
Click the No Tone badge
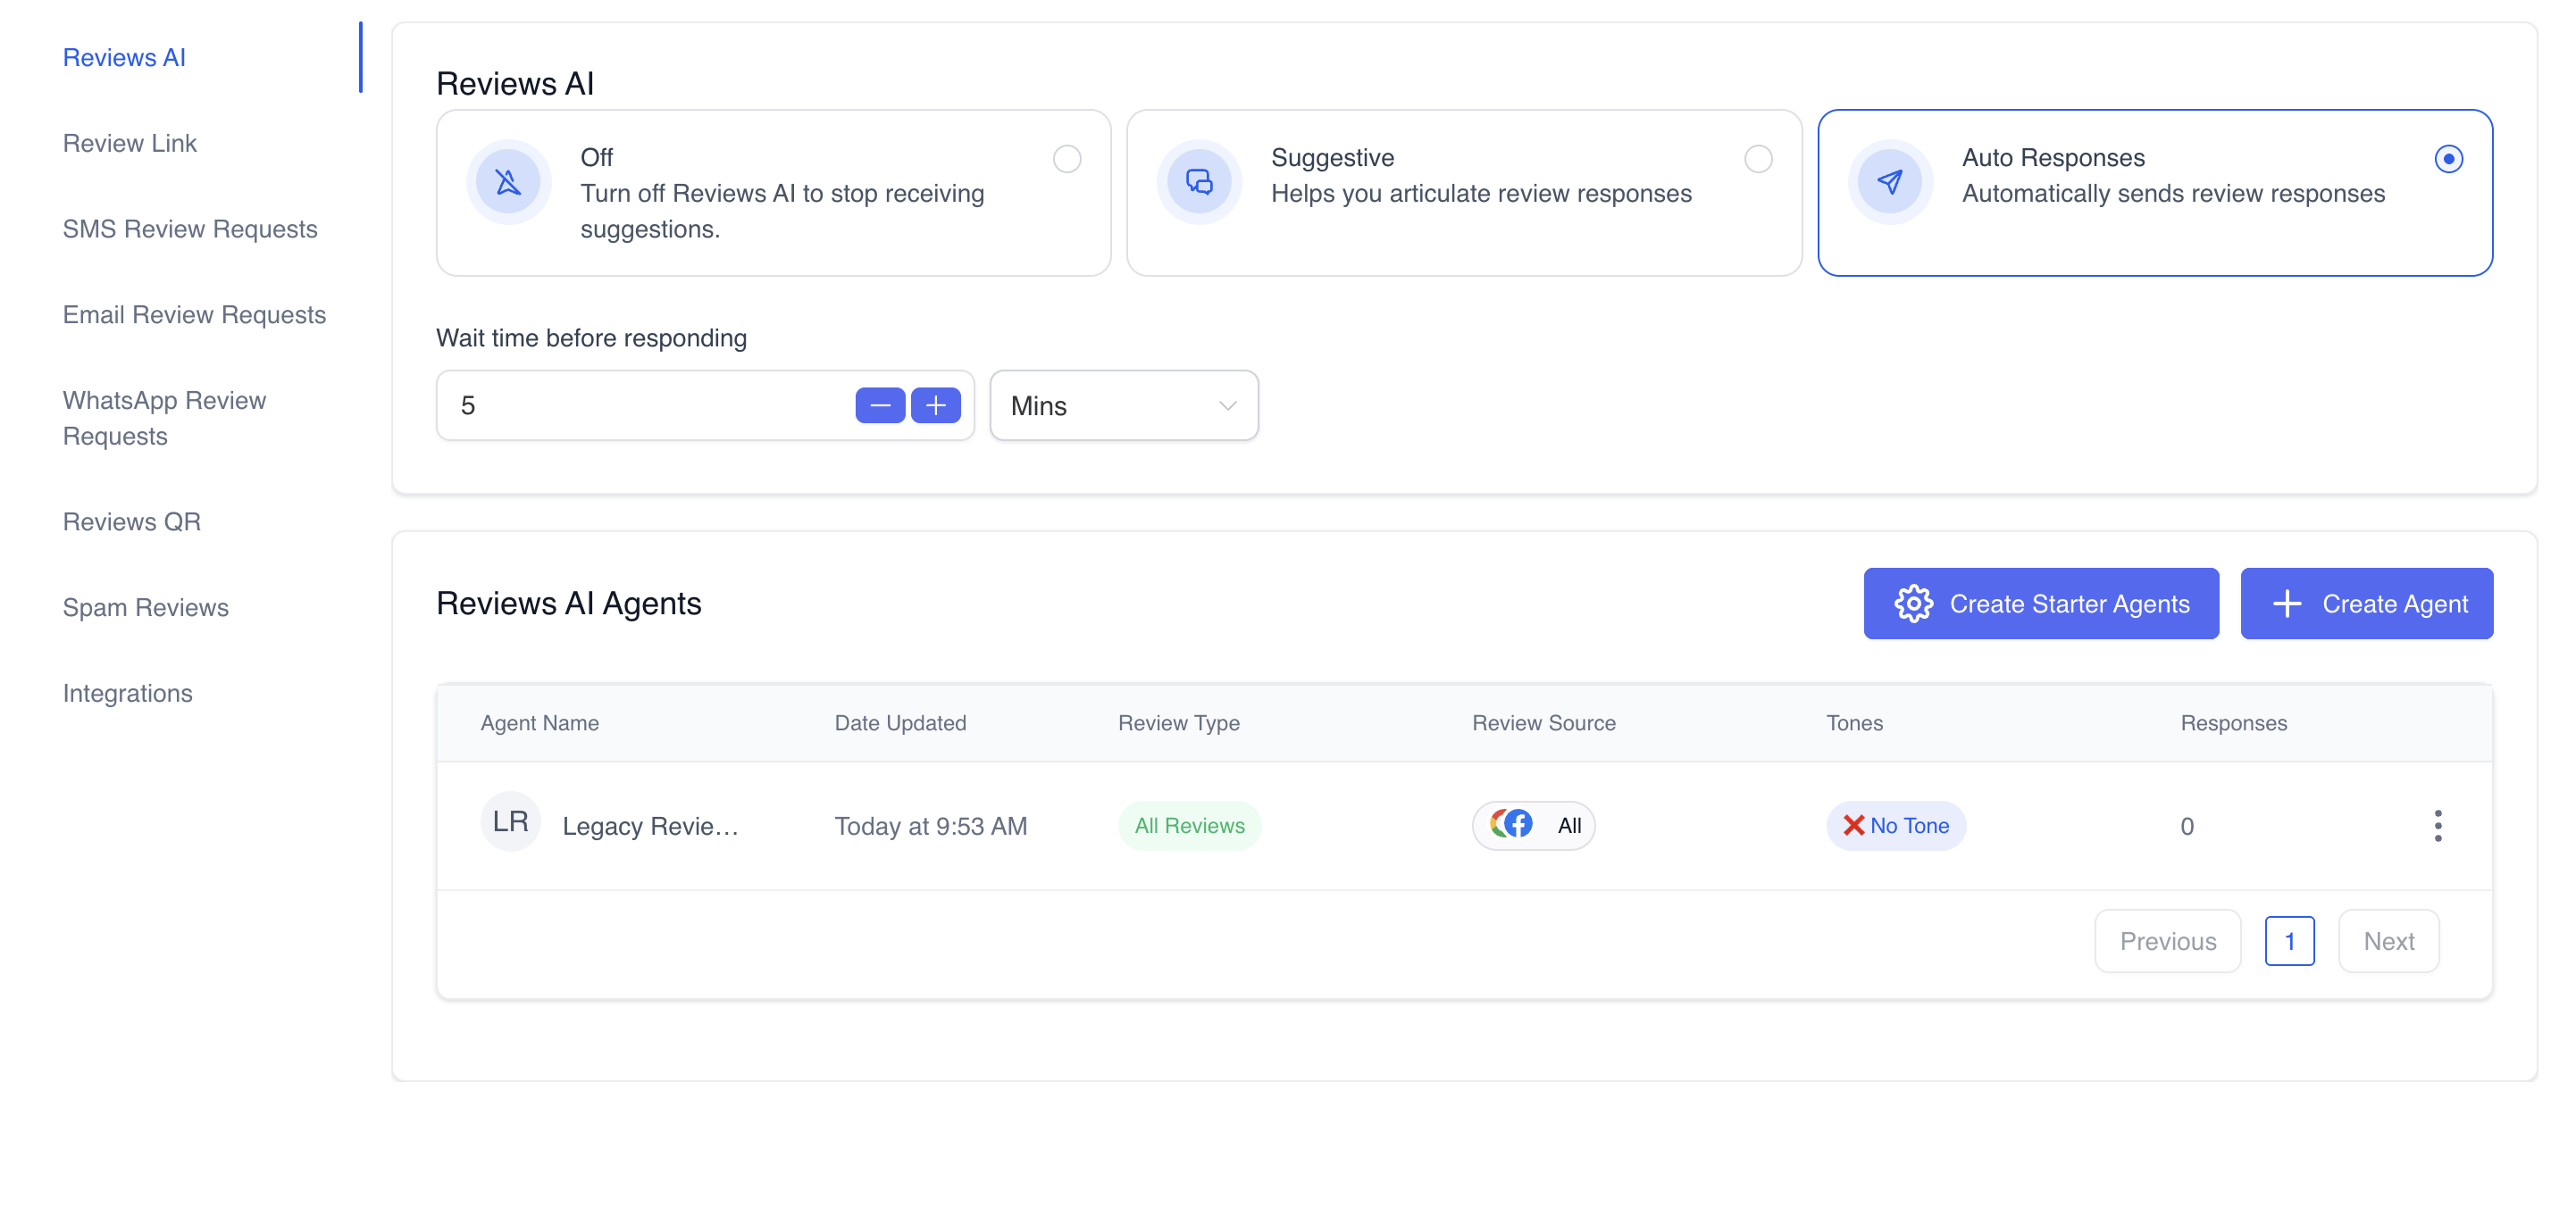pyautogui.click(x=1896, y=827)
